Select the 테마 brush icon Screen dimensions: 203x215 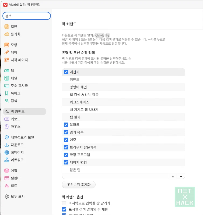(x=6, y=52)
